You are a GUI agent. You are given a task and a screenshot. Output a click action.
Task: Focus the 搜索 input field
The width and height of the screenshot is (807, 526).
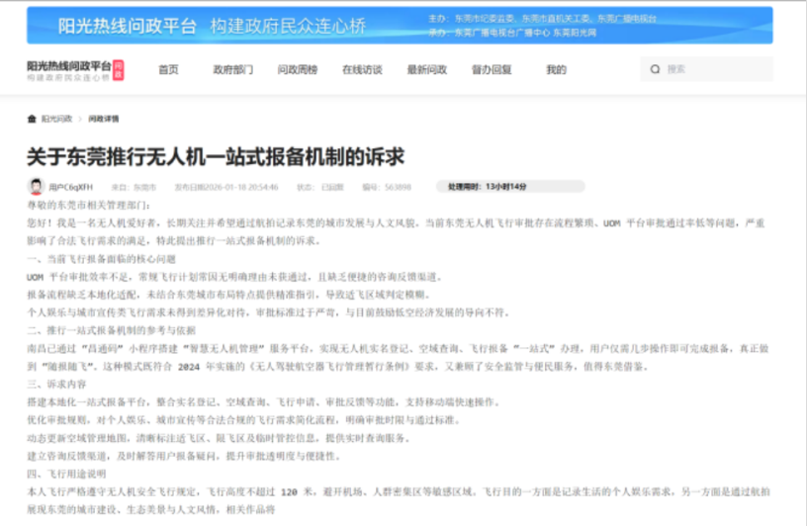coord(706,69)
